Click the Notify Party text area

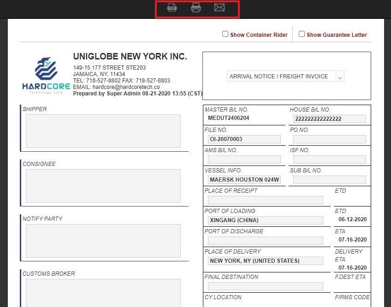pos(103,241)
